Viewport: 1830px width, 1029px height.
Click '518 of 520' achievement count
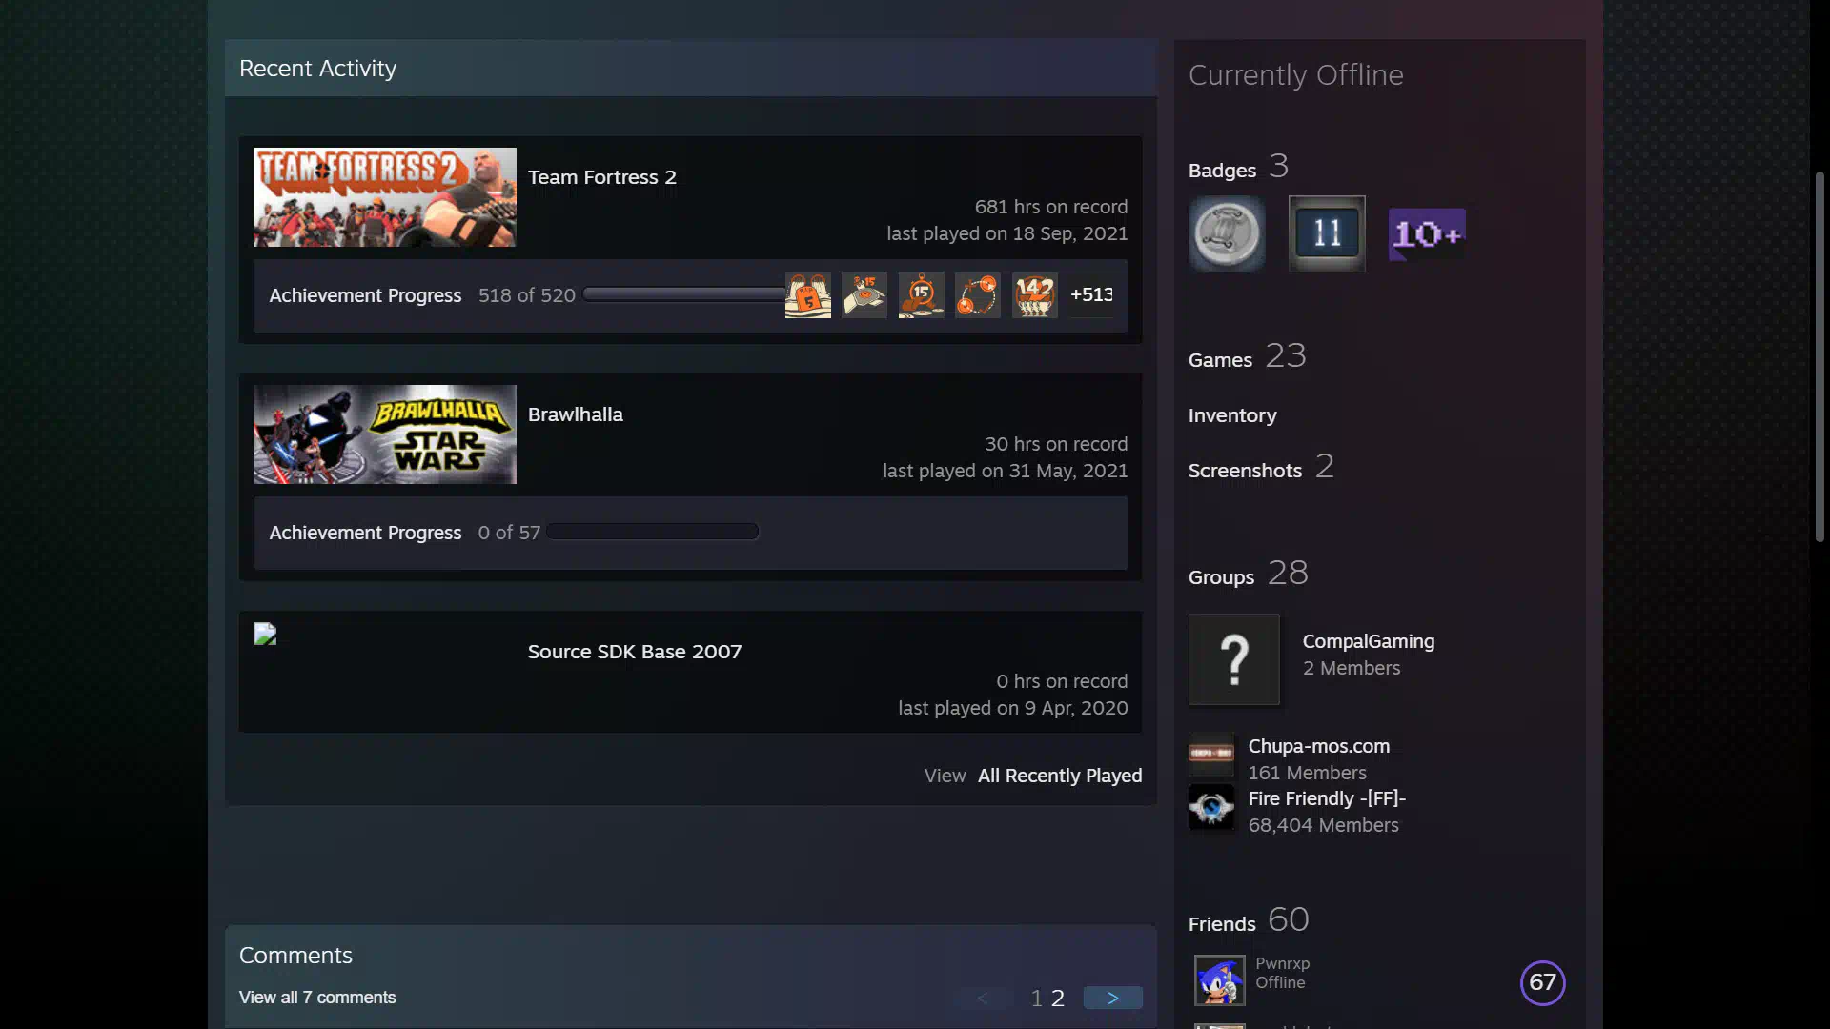pyautogui.click(x=527, y=295)
